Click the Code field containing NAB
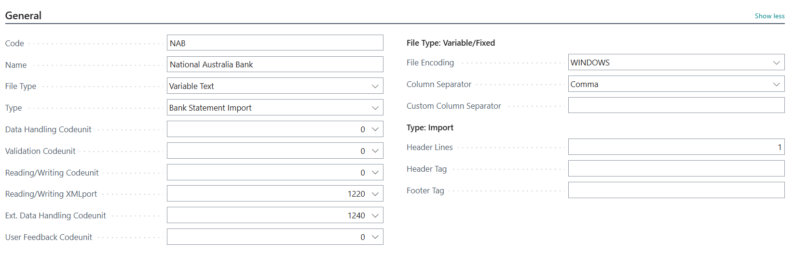The height and width of the screenshot is (265, 794). 275,43
